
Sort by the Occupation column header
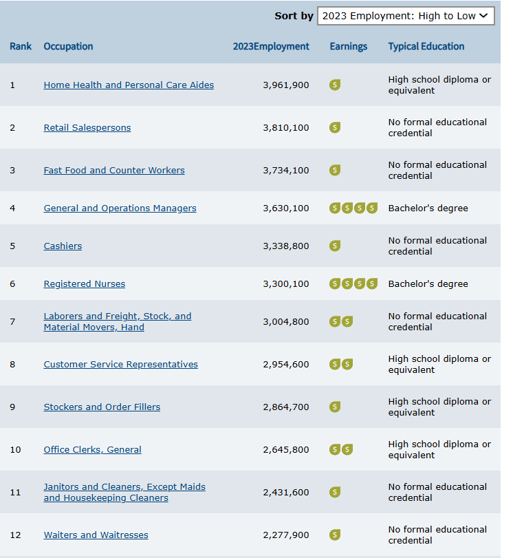[x=68, y=46]
